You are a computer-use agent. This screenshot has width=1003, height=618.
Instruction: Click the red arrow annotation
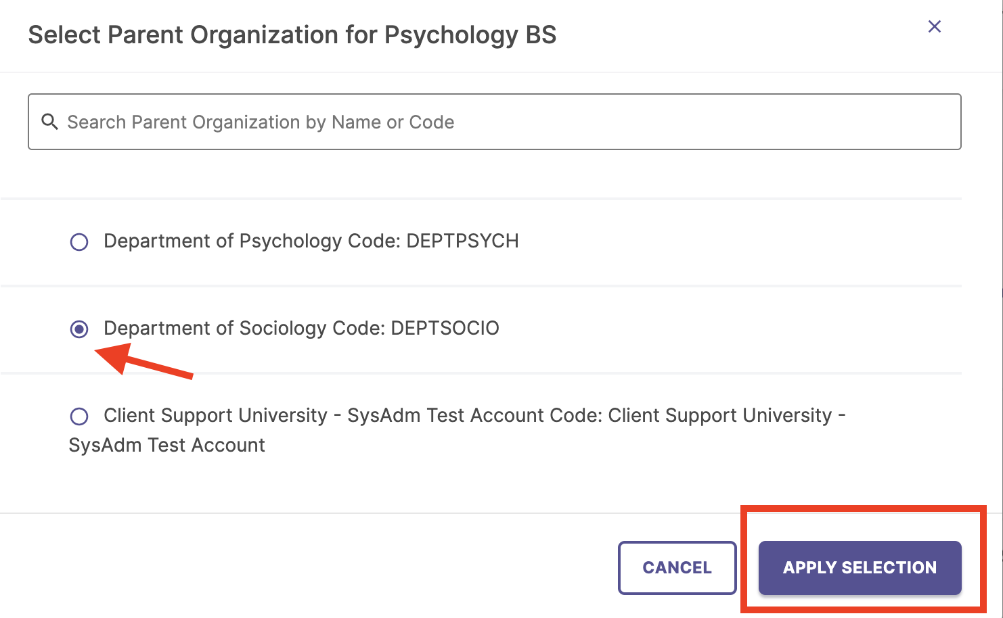tap(143, 360)
